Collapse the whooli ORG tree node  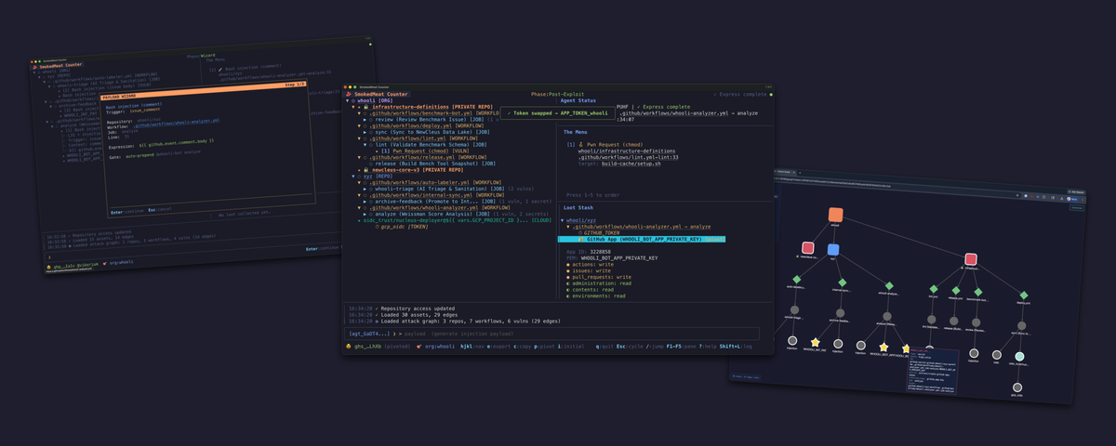coord(346,100)
